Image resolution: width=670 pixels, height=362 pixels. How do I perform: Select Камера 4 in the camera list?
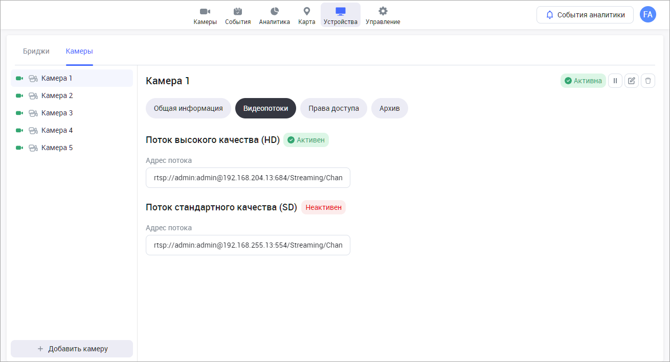click(57, 130)
